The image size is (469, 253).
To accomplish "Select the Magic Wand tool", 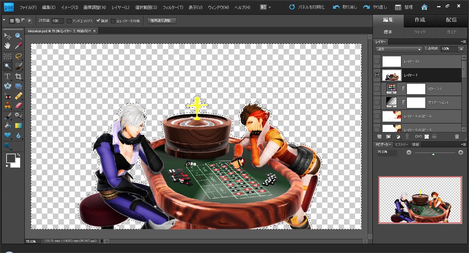I will click(7, 66).
